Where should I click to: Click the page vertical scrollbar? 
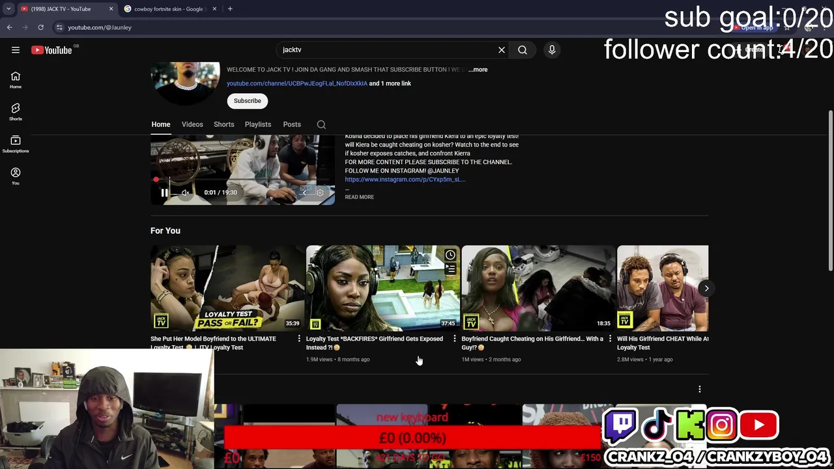pyautogui.click(x=830, y=192)
